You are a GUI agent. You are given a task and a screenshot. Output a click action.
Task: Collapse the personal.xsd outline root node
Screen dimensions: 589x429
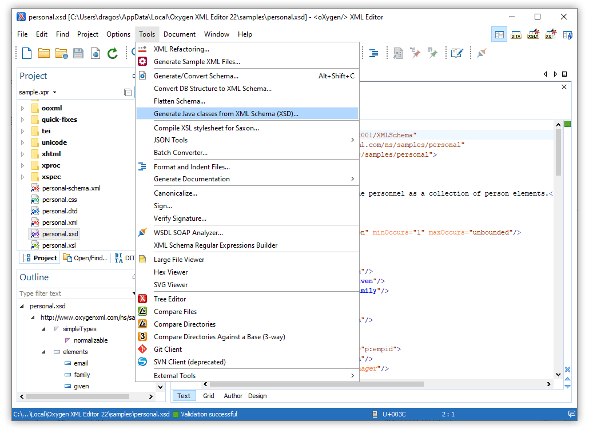(x=22, y=306)
